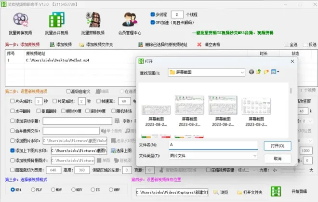Image resolution: width=318 pixels, height=202 pixels.
Task: Click 删除已选择的原视频地址 icon
Action: (x=141, y=45)
